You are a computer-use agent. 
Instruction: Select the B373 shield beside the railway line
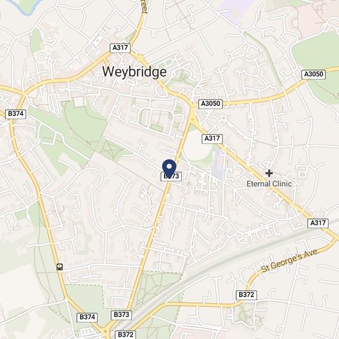(x=121, y=315)
